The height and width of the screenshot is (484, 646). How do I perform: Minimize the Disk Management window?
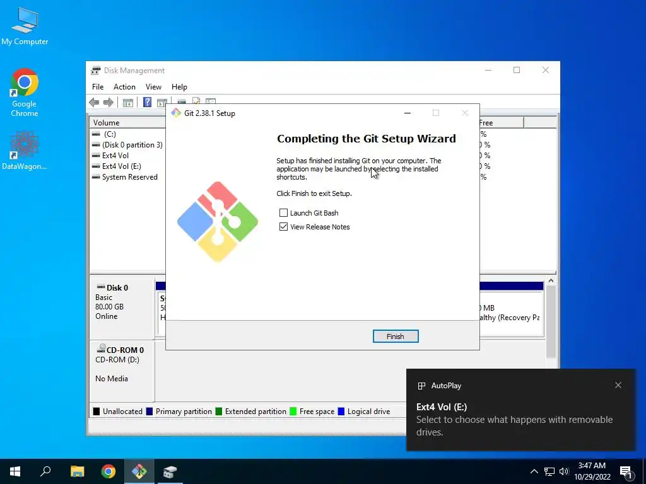488,71
